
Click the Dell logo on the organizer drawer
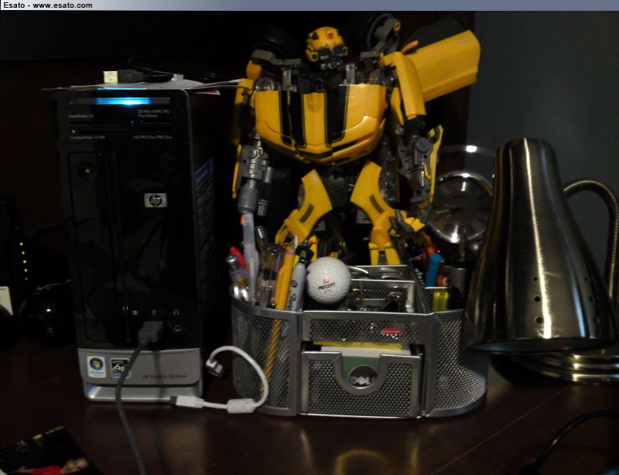point(357,380)
